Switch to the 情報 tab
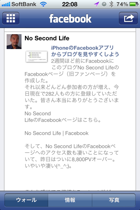This screenshot has height=210, width=140. (x=70, y=200)
